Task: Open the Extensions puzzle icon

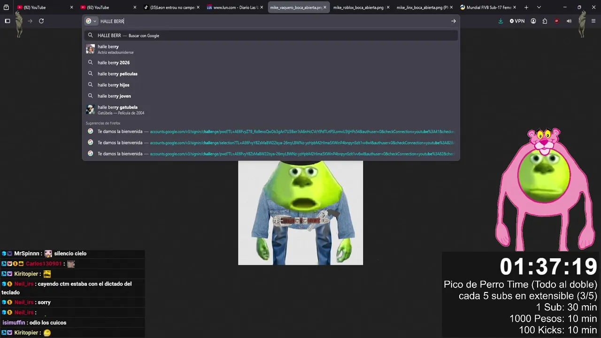Action: pos(545,21)
